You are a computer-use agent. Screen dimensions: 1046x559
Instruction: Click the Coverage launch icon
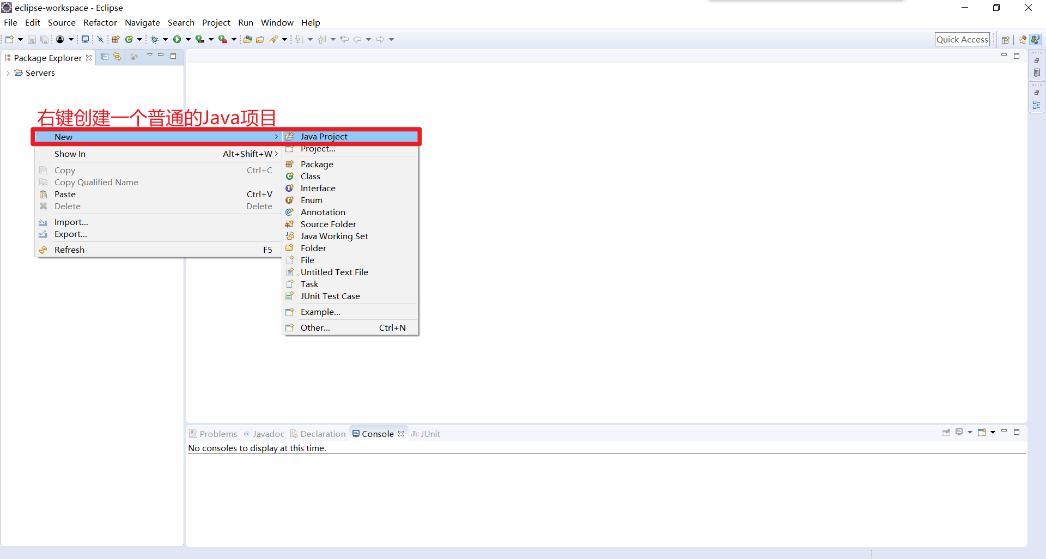pyautogui.click(x=200, y=39)
